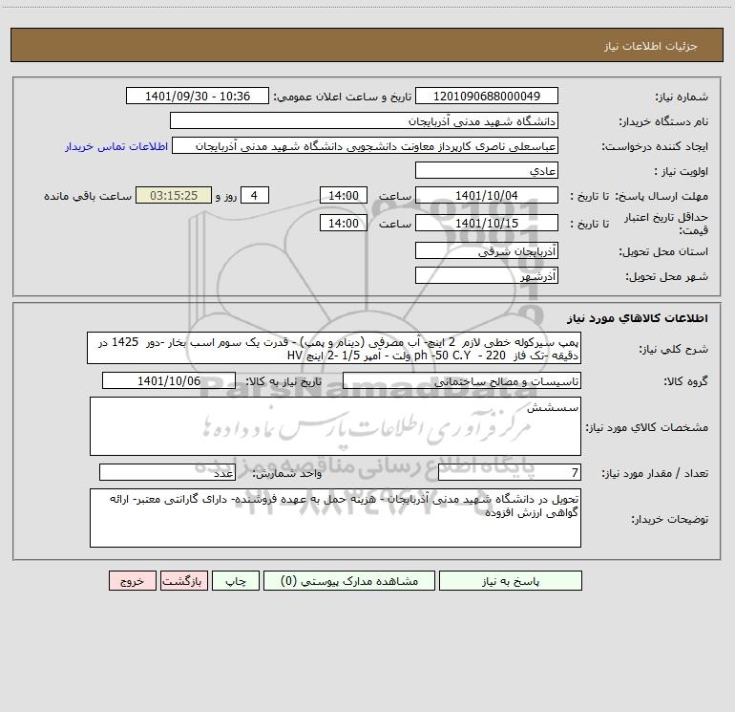The width and height of the screenshot is (735, 712).
Task: Click unit field showing عدد
Action: pos(167,472)
